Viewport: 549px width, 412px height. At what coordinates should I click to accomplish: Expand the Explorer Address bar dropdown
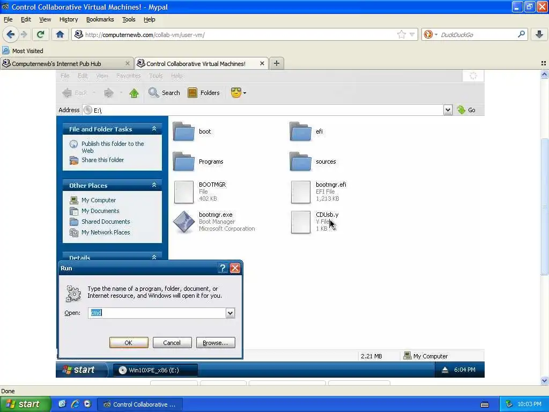(x=448, y=110)
